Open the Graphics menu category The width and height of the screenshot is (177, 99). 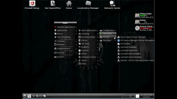(x=88, y=47)
